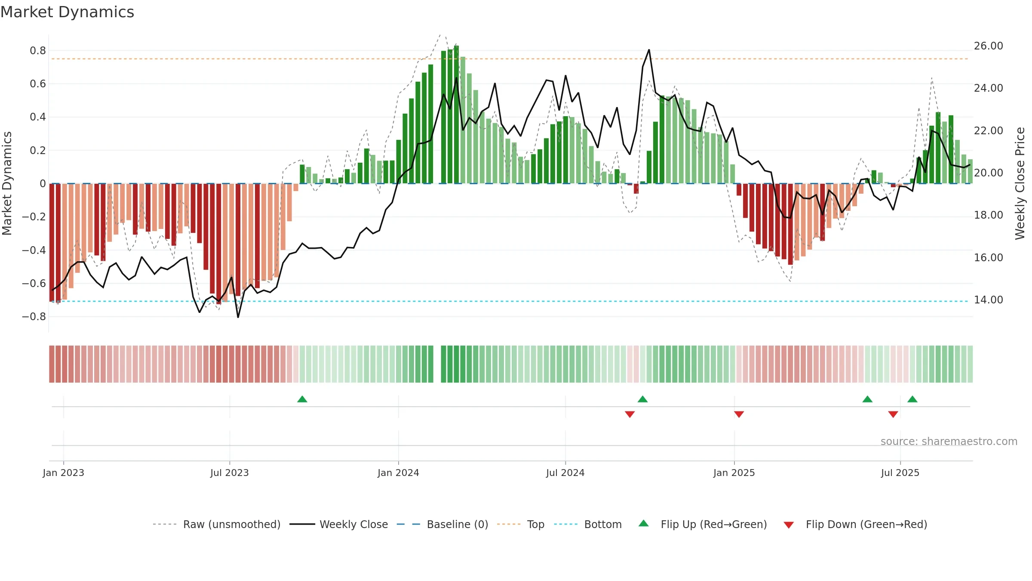Toggle Flip Down (Green→Red) legend entry
Viewport: 1032px width, 581px height.
coord(855,524)
